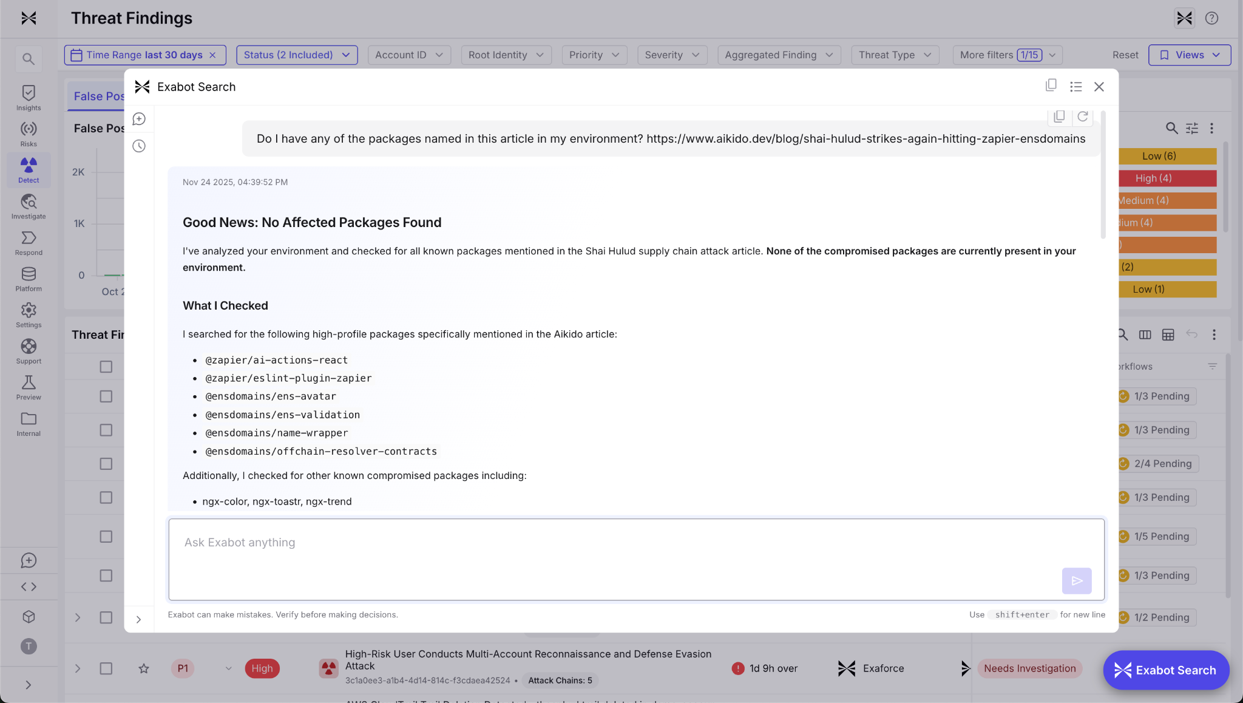1243x703 pixels.
Task: Star the High-Risk User finding
Action: (x=144, y=668)
